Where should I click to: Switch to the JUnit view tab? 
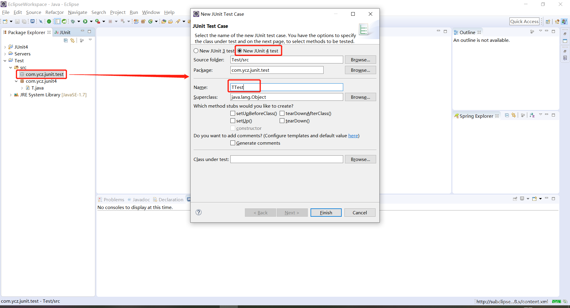click(x=63, y=32)
